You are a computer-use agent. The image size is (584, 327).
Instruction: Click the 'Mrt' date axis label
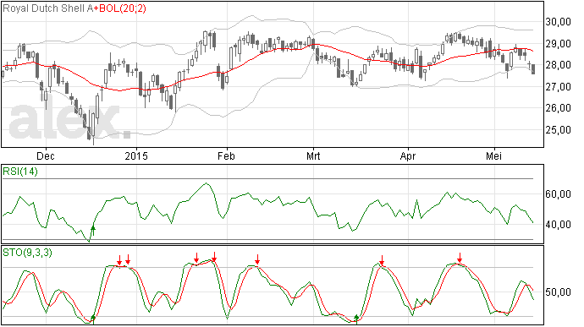click(313, 155)
